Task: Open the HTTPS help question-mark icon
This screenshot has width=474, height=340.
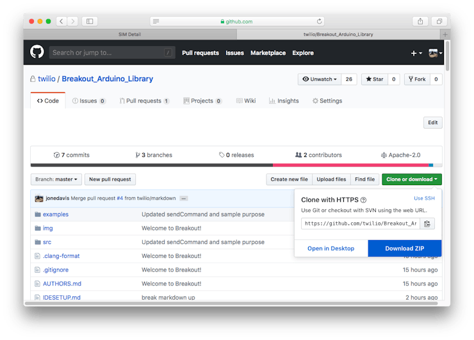Action: [364, 200]
